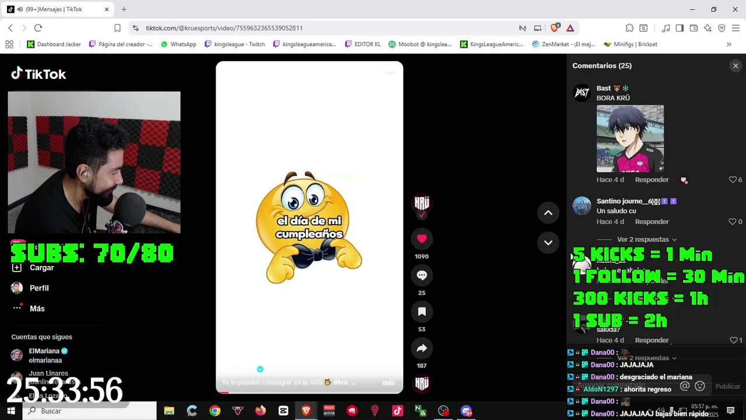
Task: Open the Brave Wallet icon
Action: pyautogui.click(x=694, y=28)
